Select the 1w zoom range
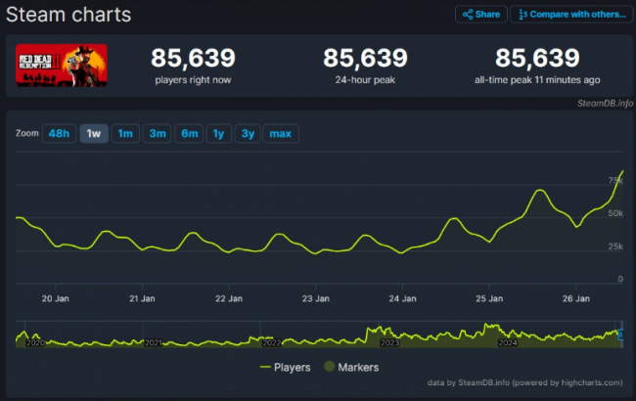The width and height of the screenshot is (636, 401). pyautogui.click(x=94, y=134)
